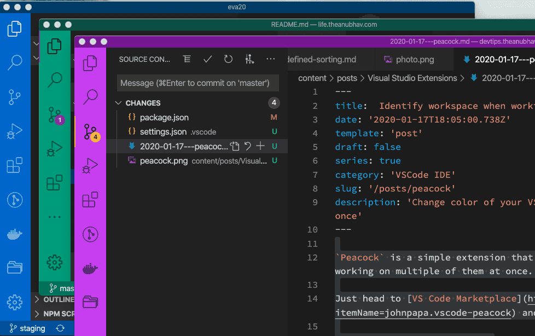Stage 2020-01-17---peacock.md with the plus icon
This screenshot has width=535, height=336.
(x=261, y=146)
